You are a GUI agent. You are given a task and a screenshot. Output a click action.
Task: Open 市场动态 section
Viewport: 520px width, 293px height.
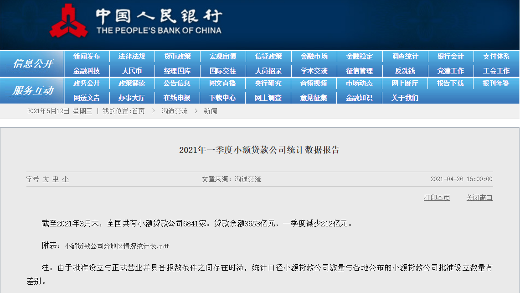click(359, 84)
